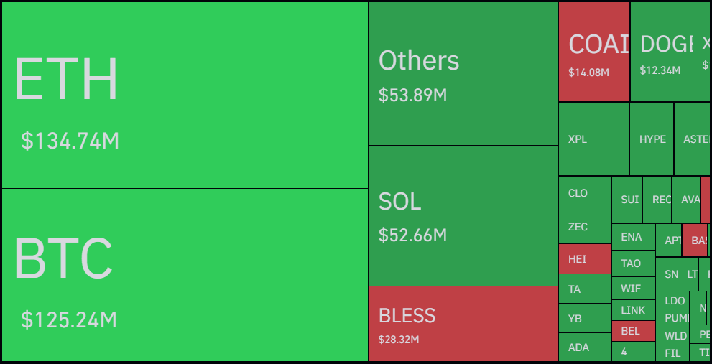Select the HYPE tile

coord(652,139)
